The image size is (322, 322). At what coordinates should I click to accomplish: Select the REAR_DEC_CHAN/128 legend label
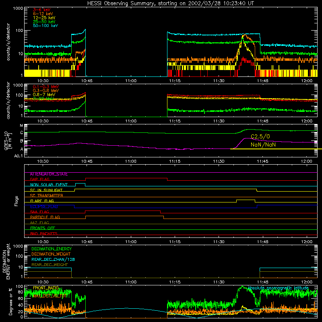(53, 259)
